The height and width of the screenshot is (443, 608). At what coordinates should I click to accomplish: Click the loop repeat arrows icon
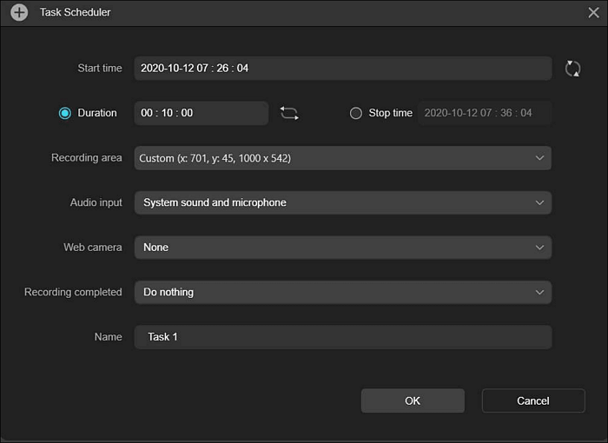pos(289,113)
